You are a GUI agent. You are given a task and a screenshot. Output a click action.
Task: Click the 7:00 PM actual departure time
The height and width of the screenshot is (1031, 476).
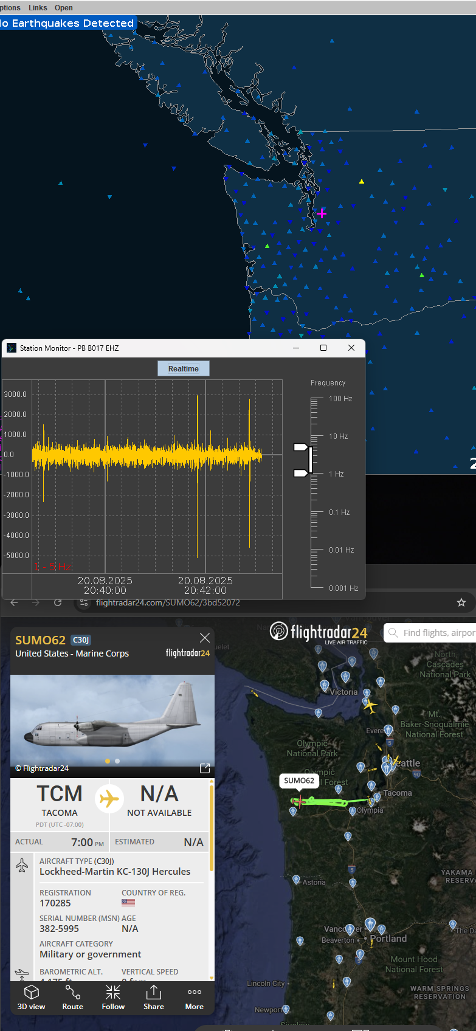click(x=88, y=842)
